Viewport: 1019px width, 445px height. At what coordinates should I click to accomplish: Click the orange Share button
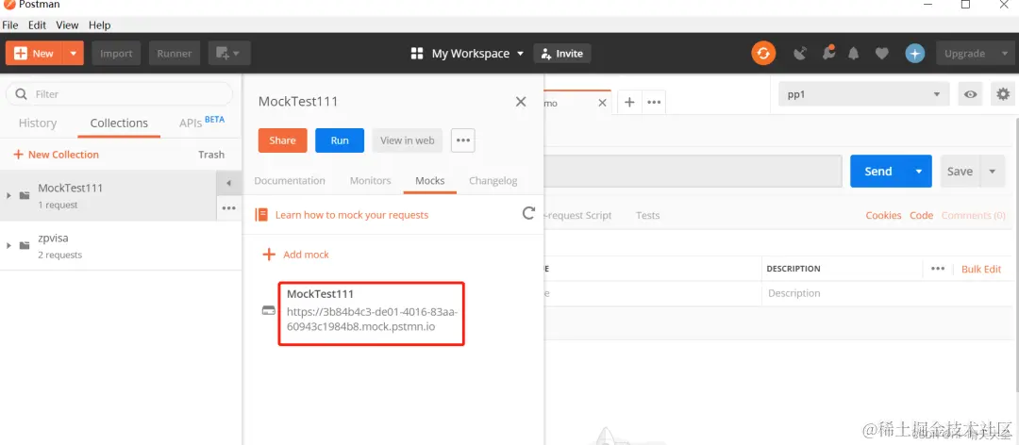(x=283, y=140)
